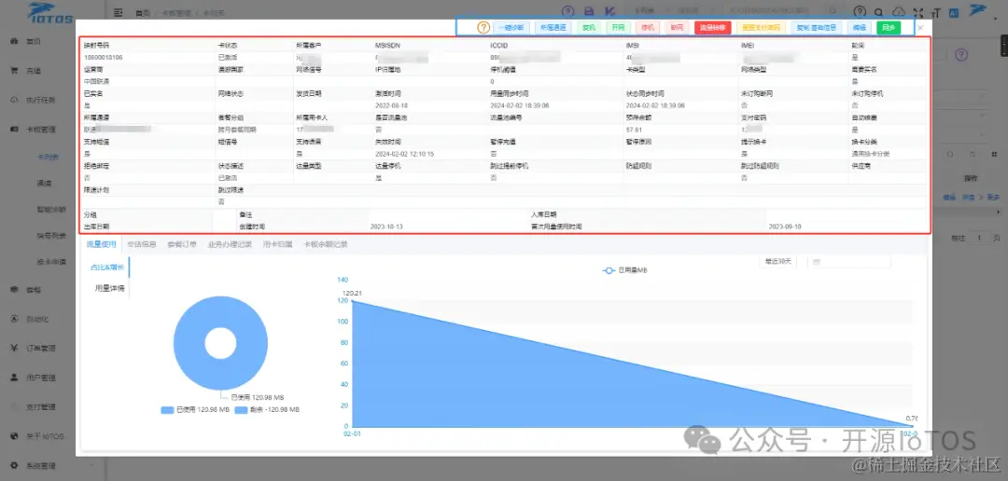Image resolution: width=1008 pixels, height=481 pixels.
Task: Open the 用卡归属 tab
Action: pyautogui.click(x=278, y=244)
